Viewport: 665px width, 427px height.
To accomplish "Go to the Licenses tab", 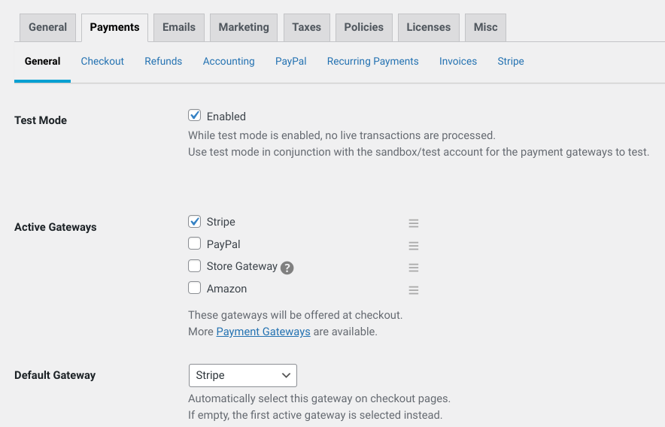I will (427, 27).
